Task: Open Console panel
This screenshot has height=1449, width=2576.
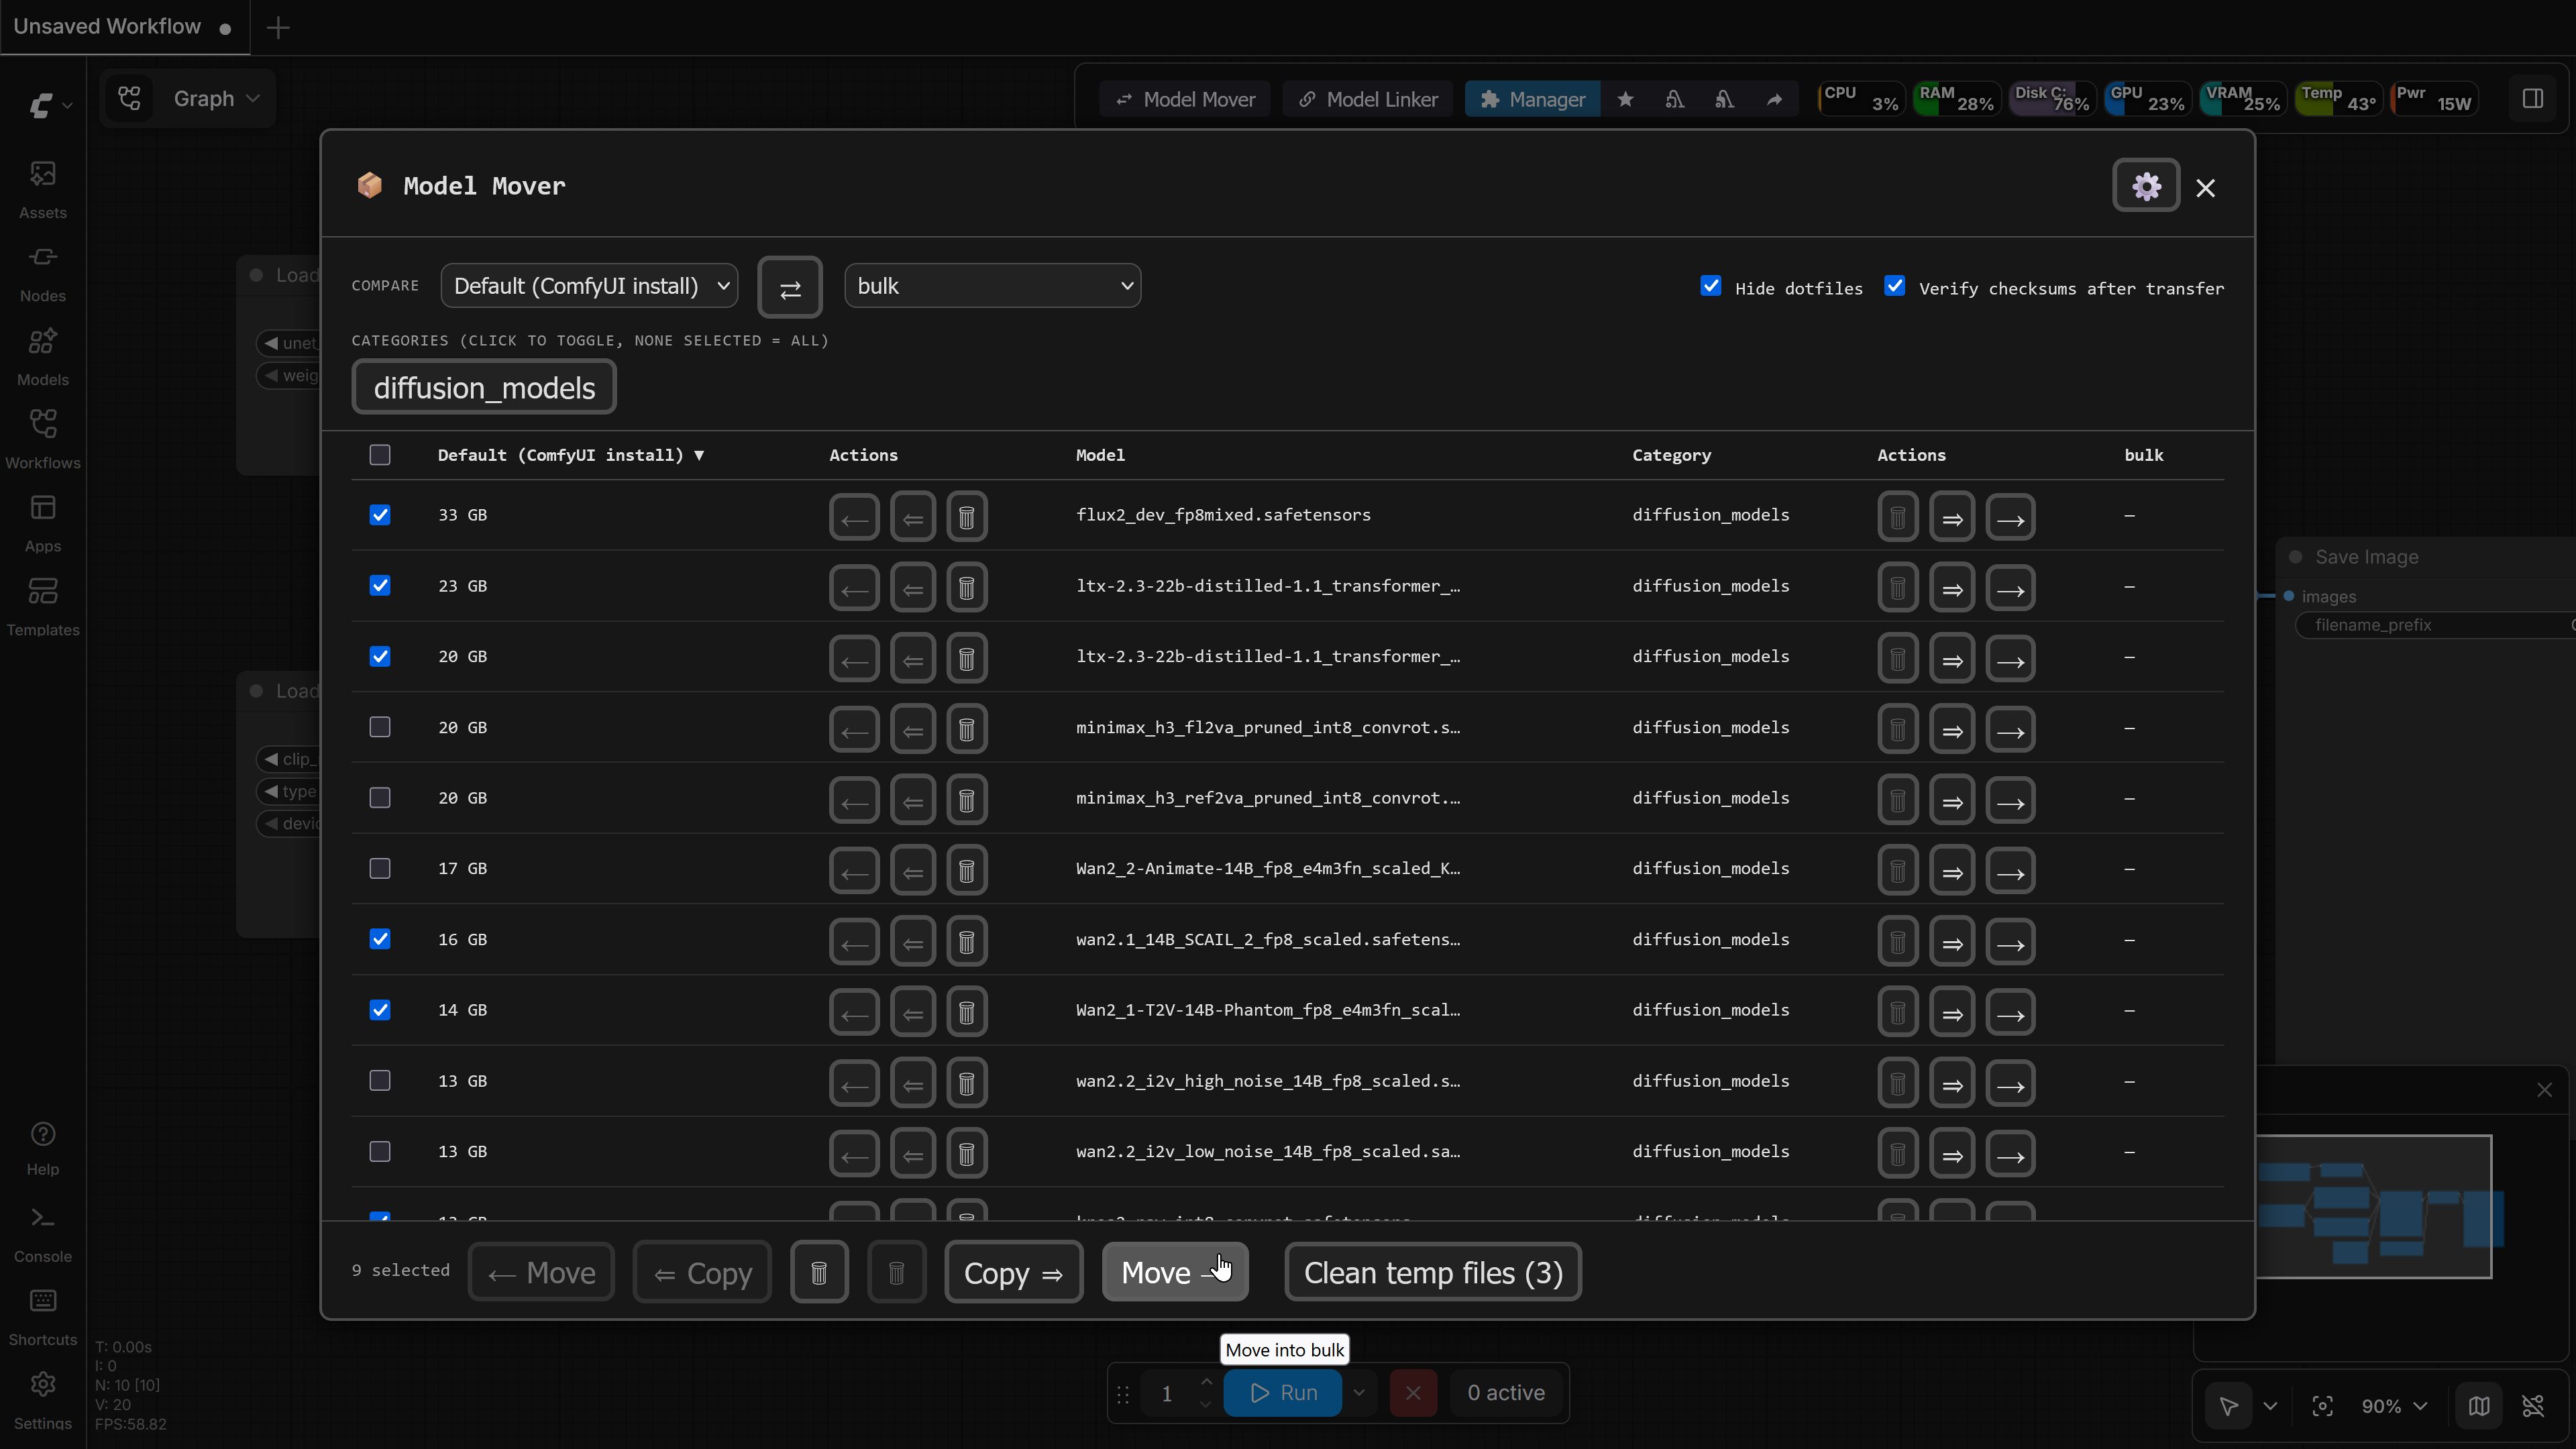Action: (43, 1235)
